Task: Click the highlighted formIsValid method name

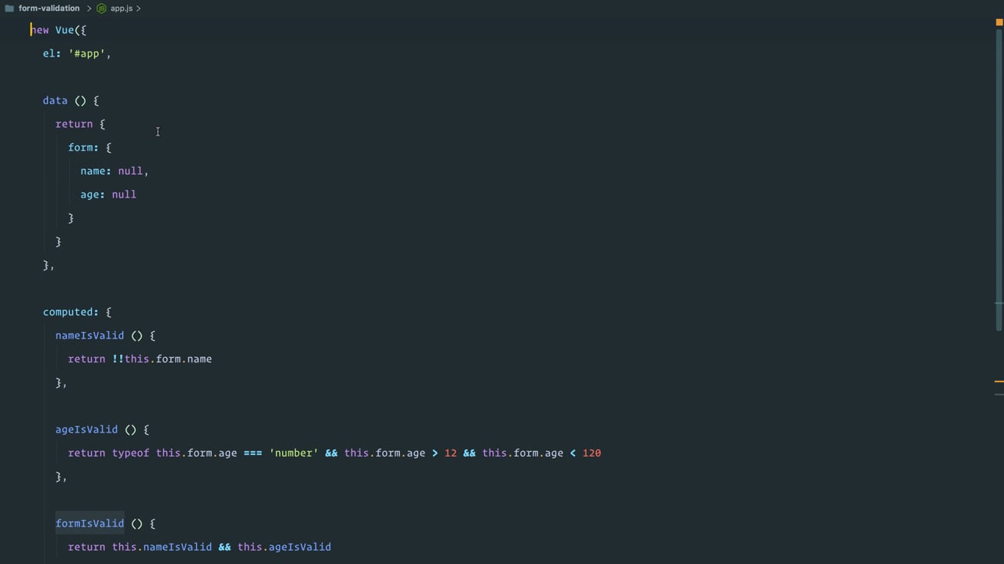Action: coord(89,523)
